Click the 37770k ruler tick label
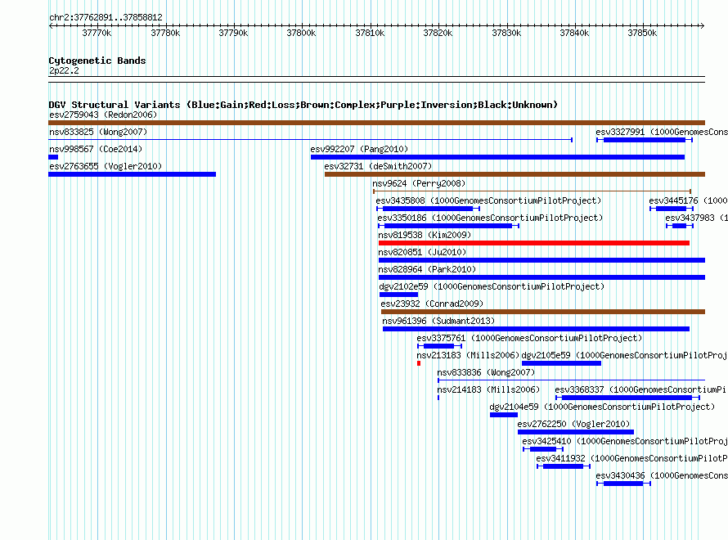728x540 pixels. click(x=97, y=33)
